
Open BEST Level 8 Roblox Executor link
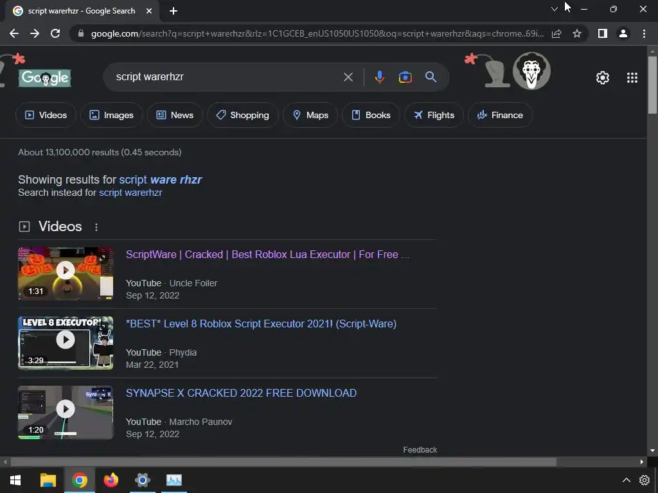tap(261, 324)
